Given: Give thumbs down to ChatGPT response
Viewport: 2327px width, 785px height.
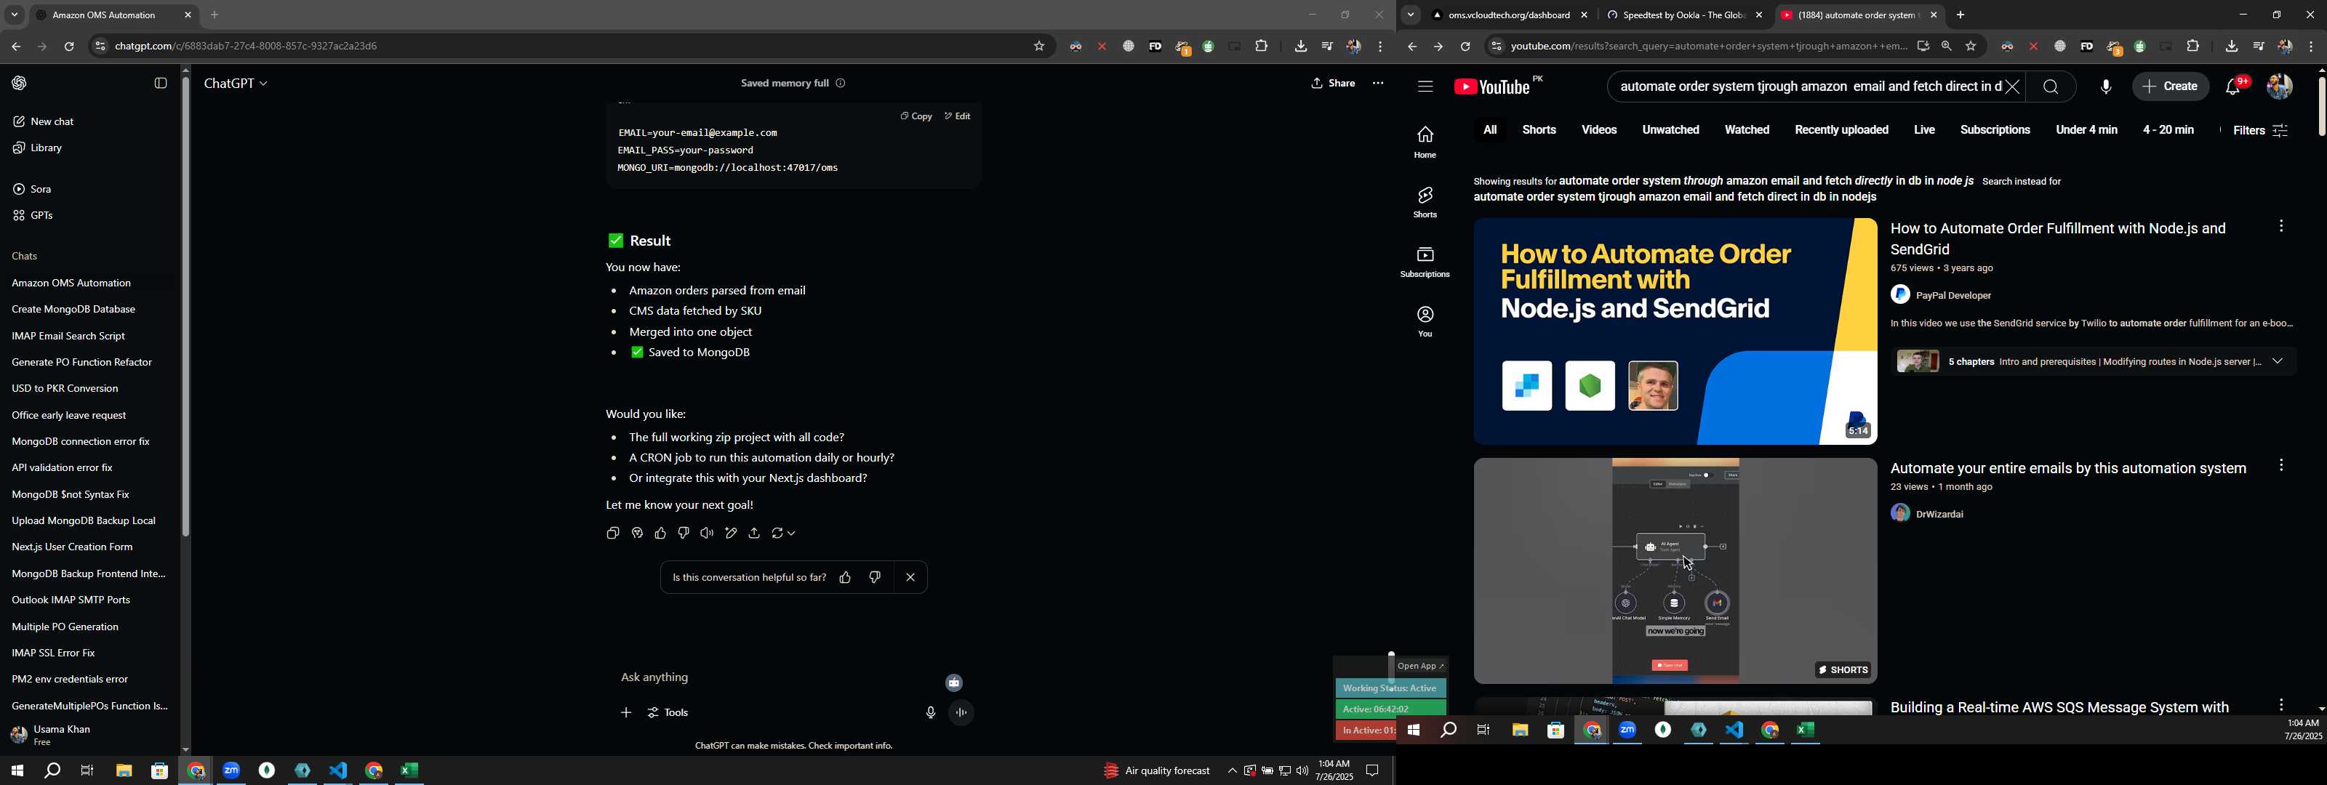Looking at the screenshot, I should coord(684,534).
